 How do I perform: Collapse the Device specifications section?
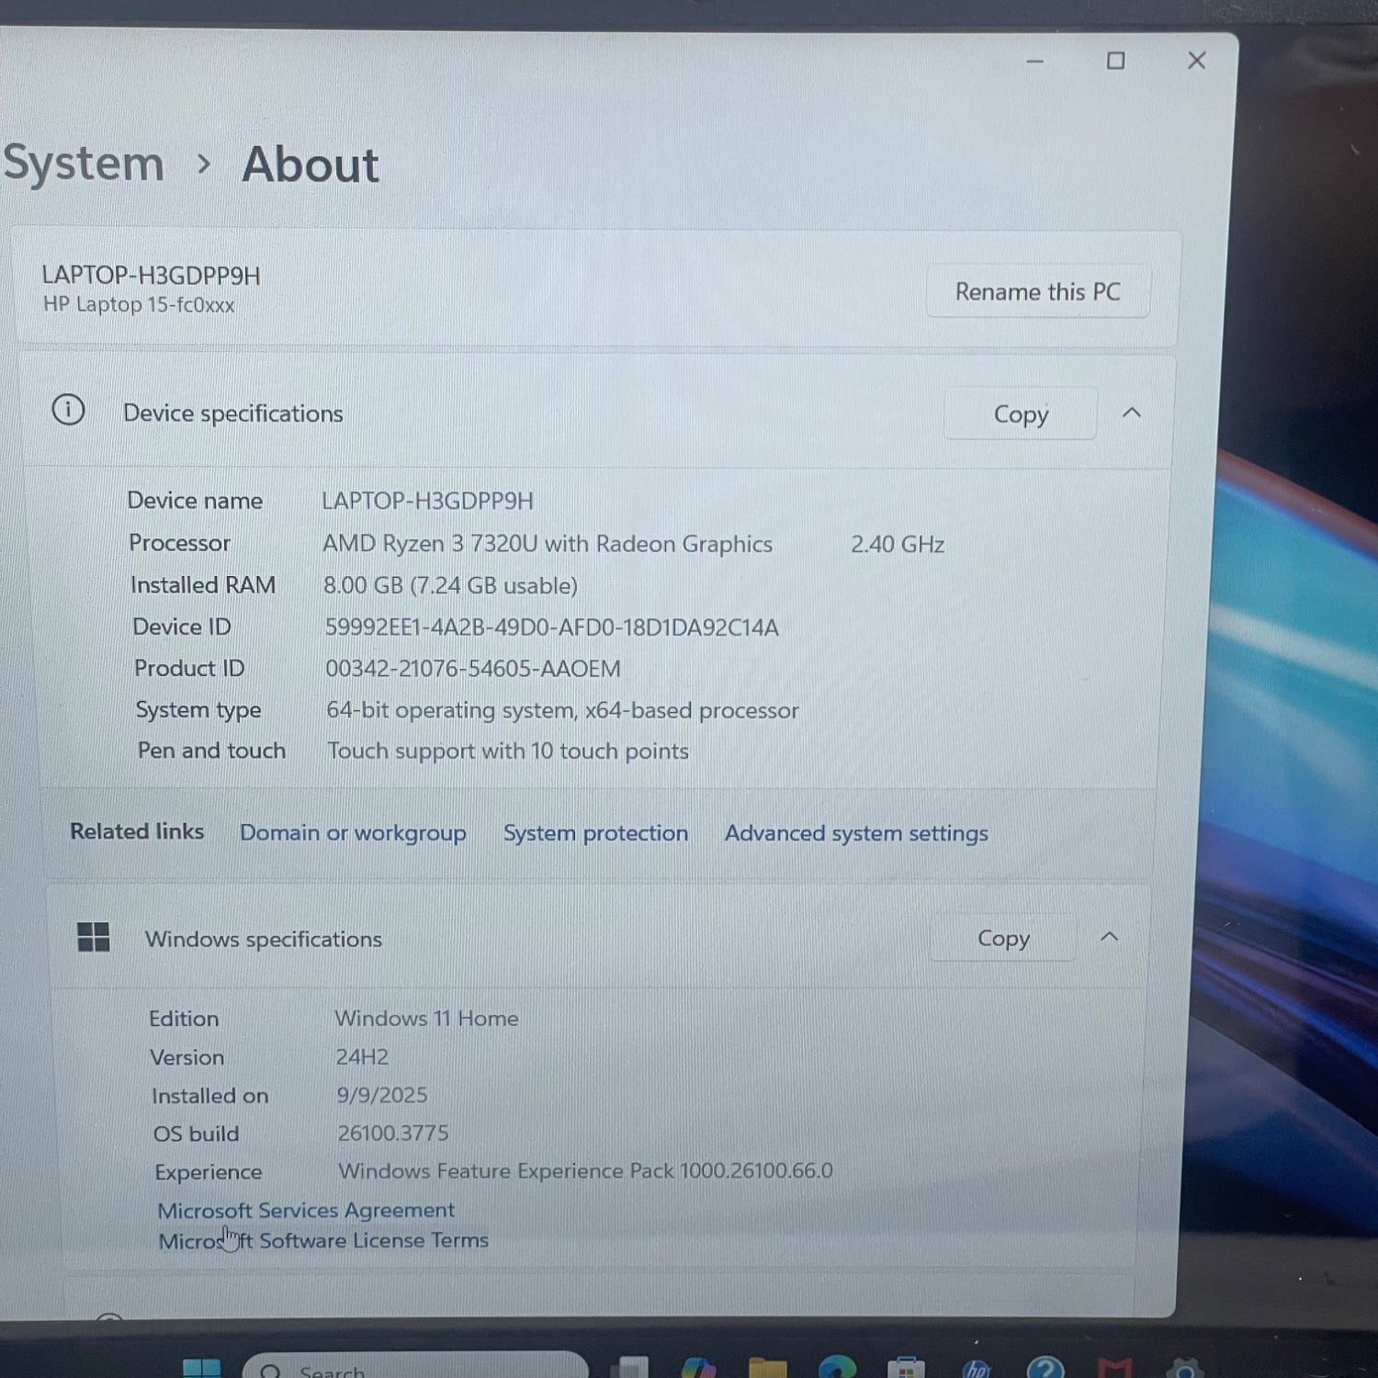click(x=1132, y=413)
